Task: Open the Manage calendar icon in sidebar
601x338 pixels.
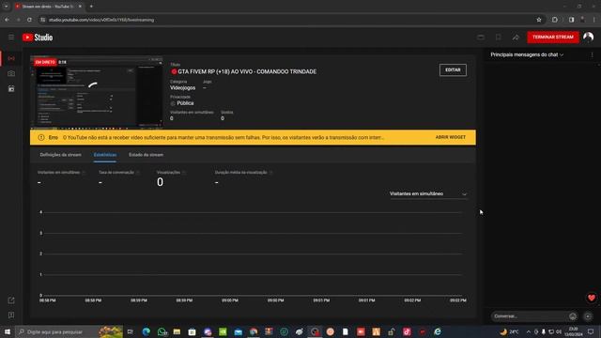Action: point(11,89)
